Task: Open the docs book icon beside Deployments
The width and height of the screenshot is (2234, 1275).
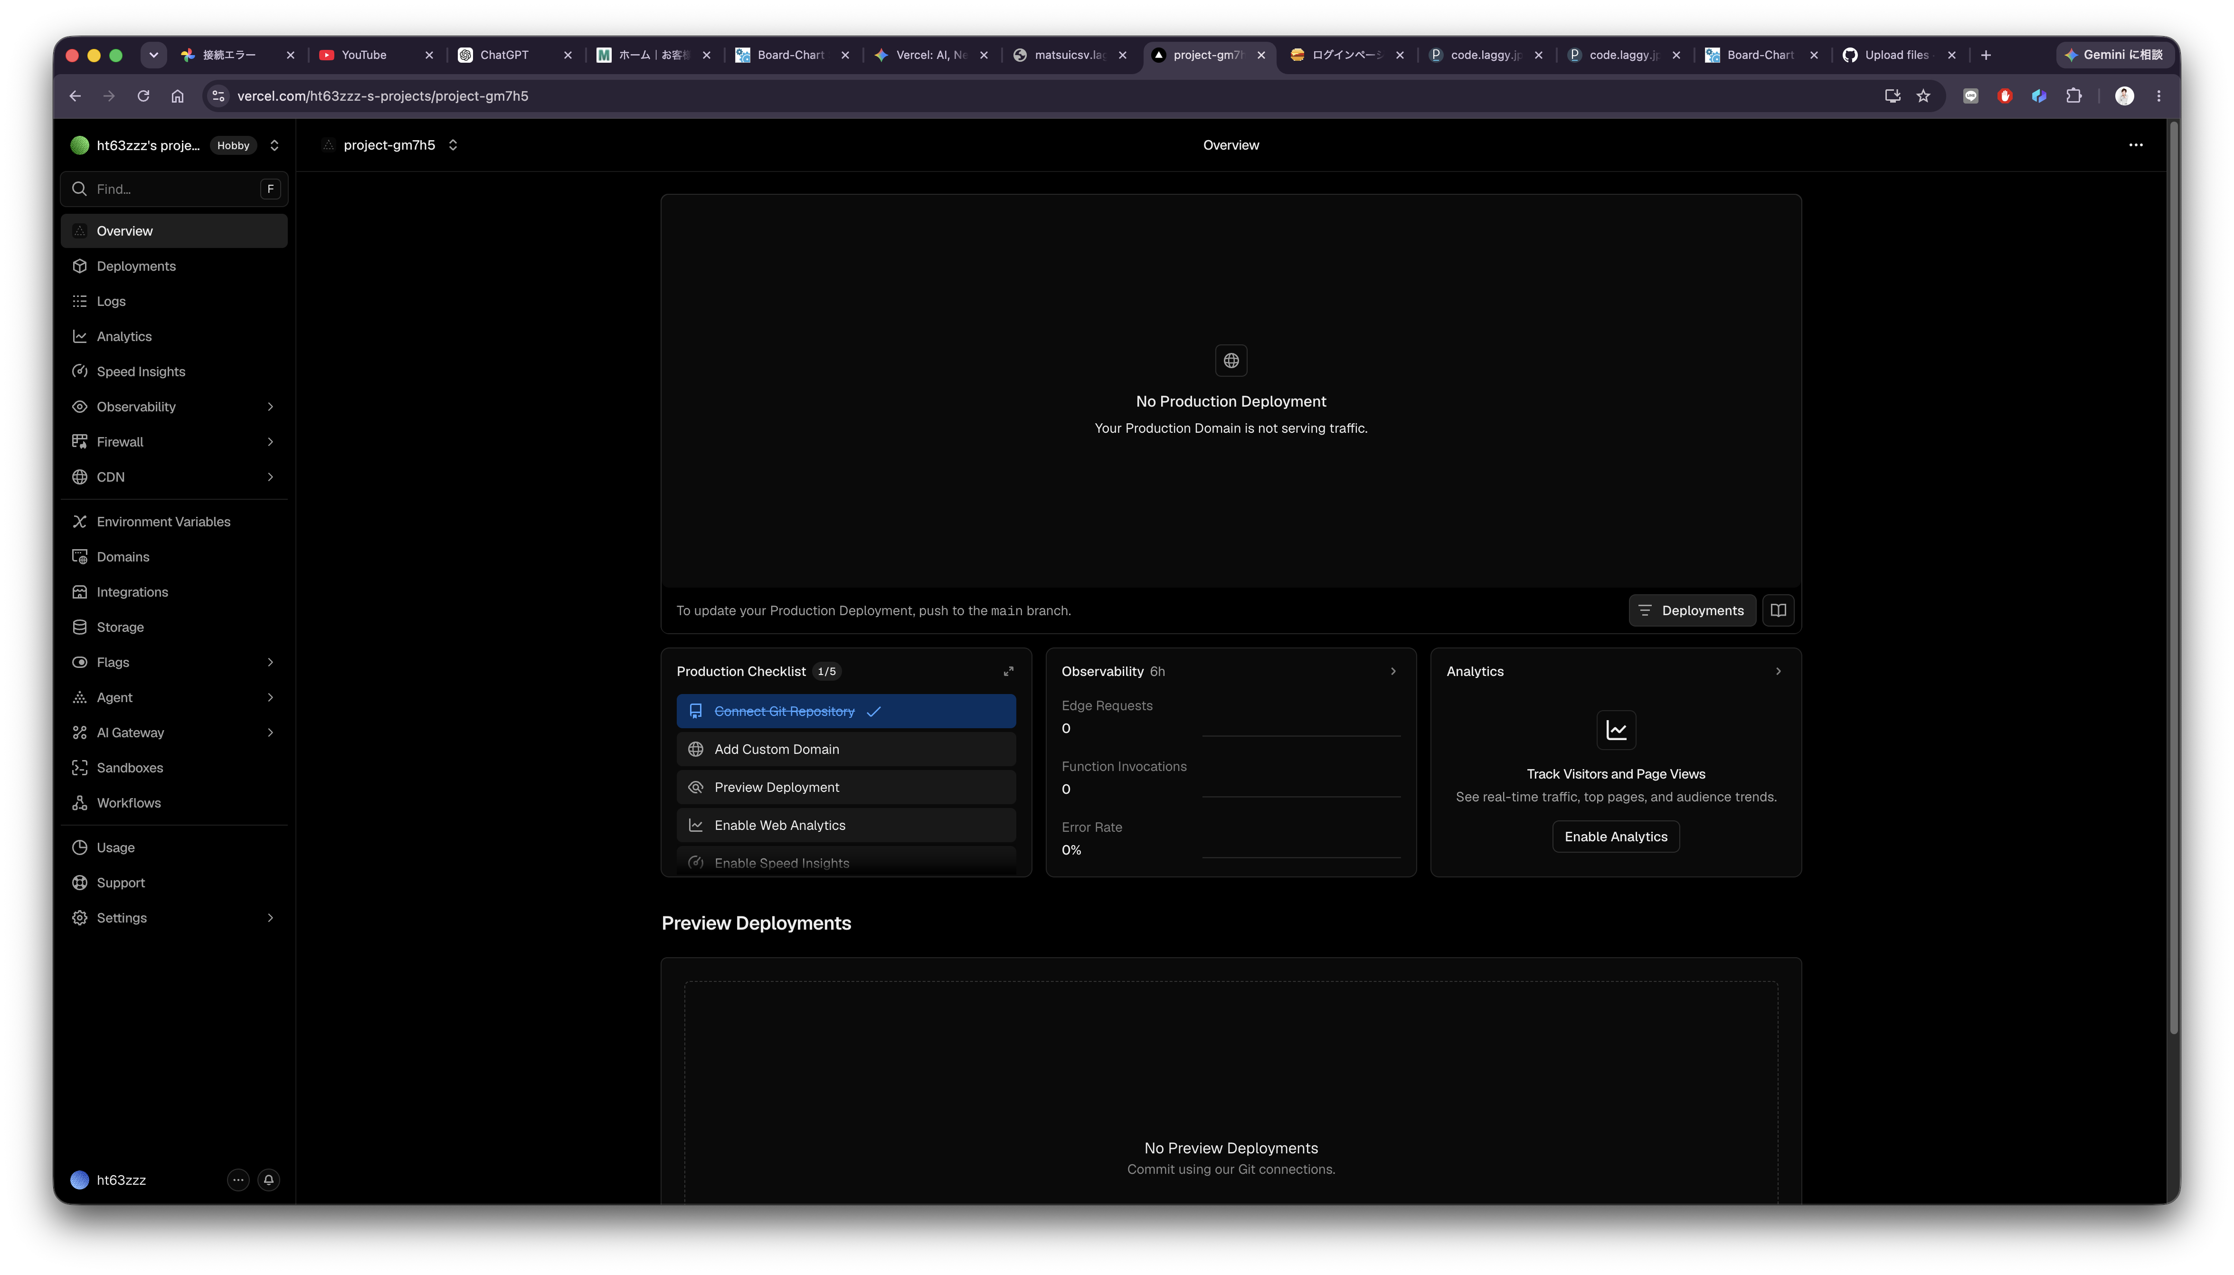Action: click(1778, 610)
